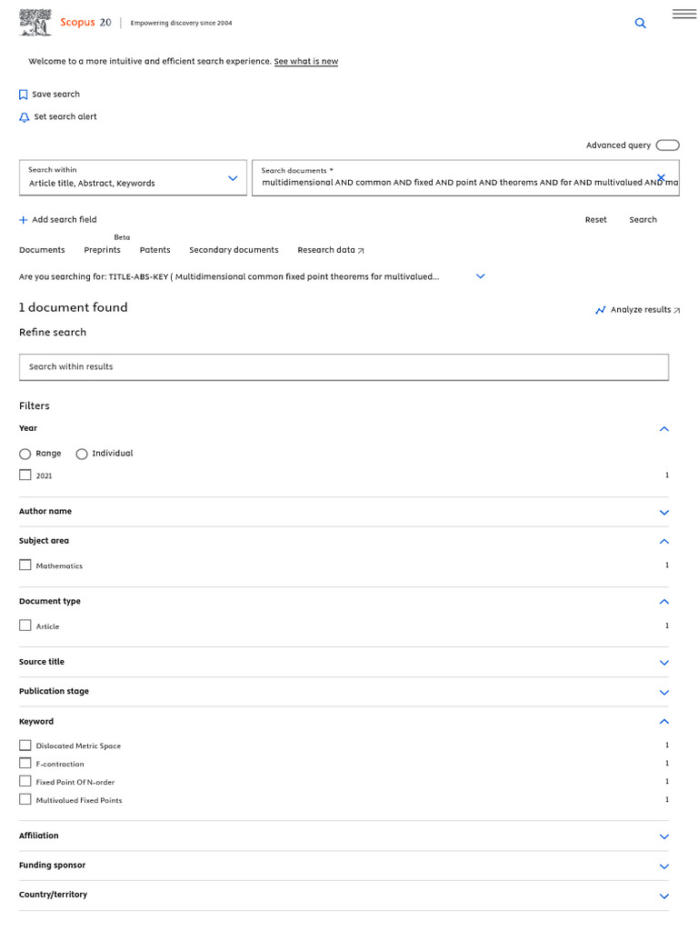Screen dimensions: 698x931
Task: Check the F-contraction keyword
Action: click(25, 763)
